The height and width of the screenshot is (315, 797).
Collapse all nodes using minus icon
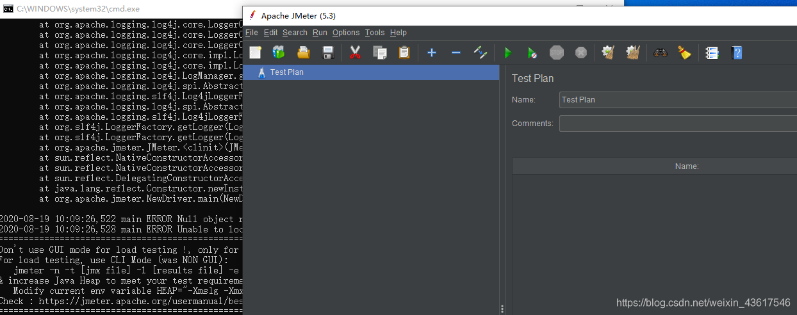point(456,52)
